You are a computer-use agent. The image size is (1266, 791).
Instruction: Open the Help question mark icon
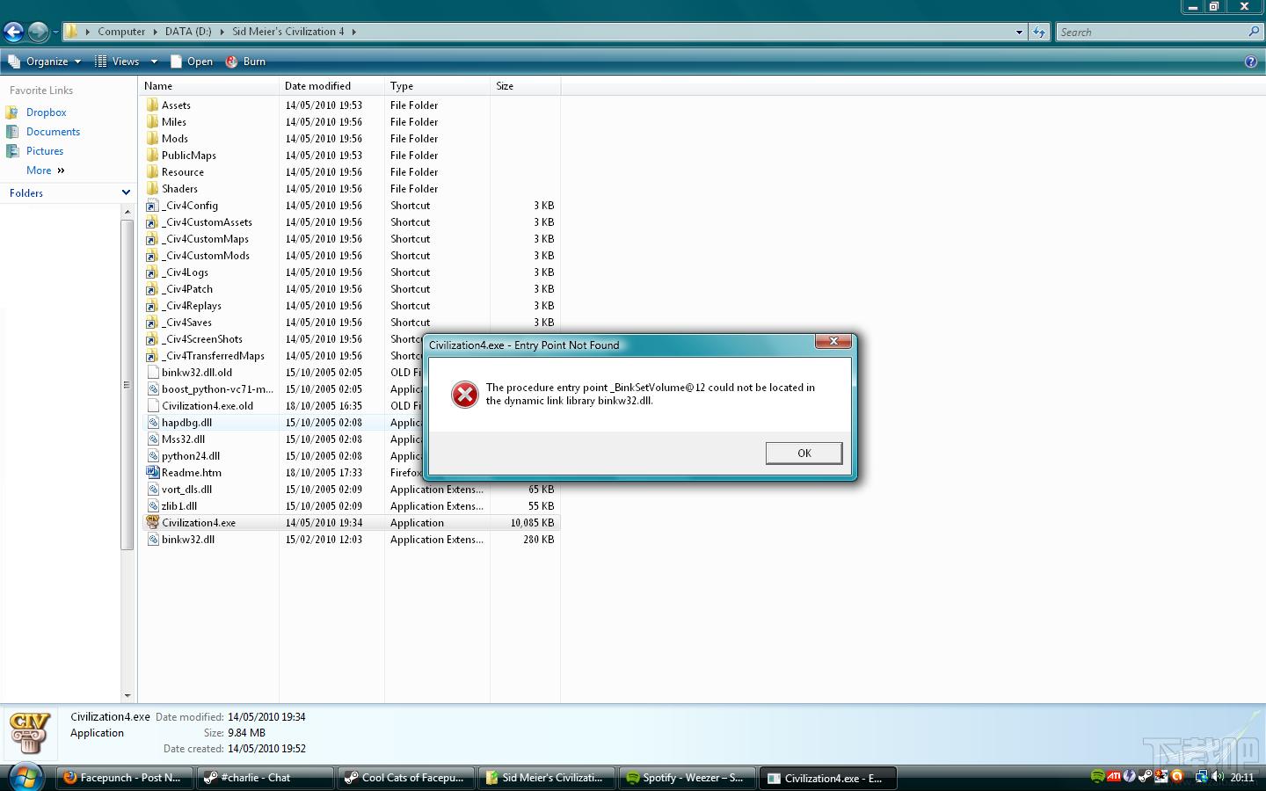click(x=1251, y=62)
